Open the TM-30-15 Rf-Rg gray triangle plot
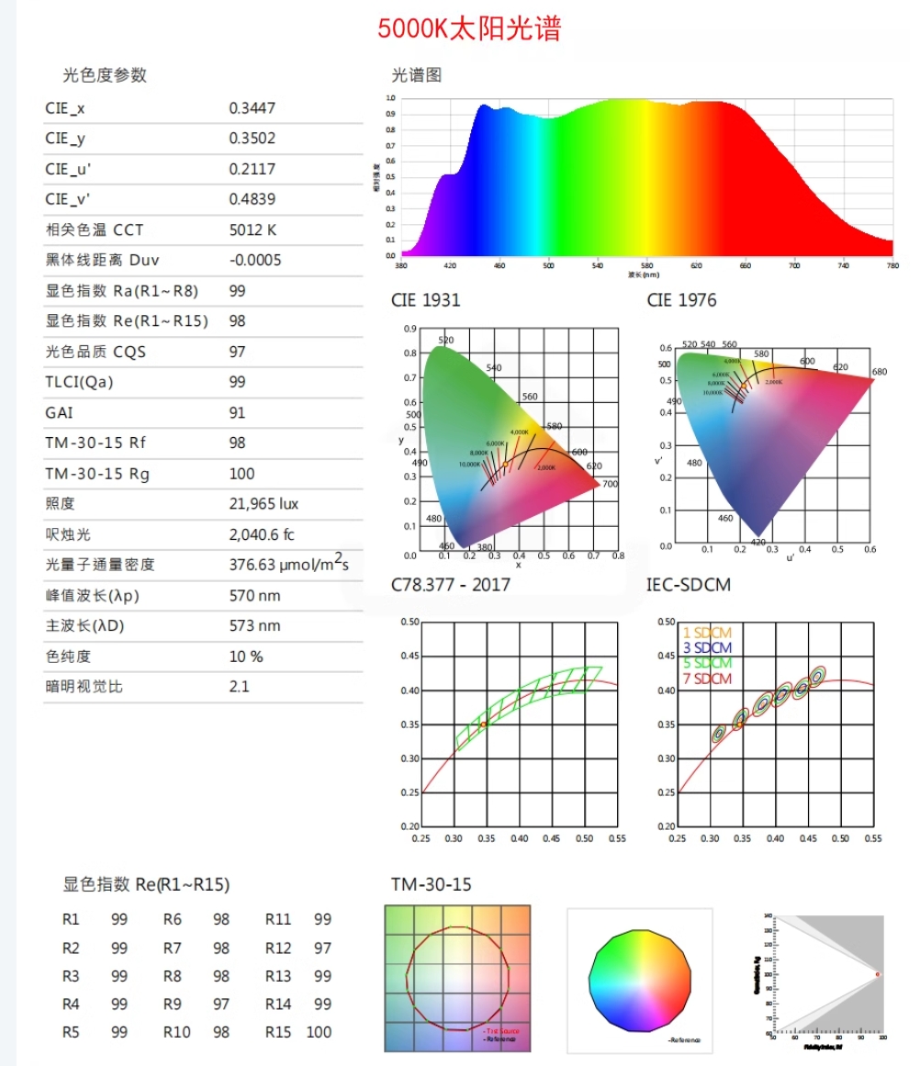This screenshot has height=1066, width=920. click(822, 981)
